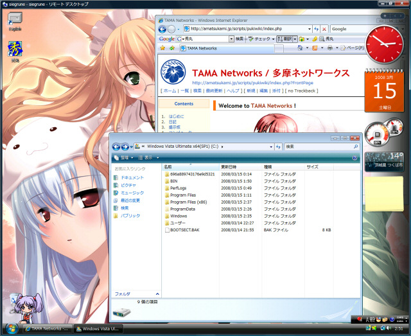This screenshot has width=411, height=336.
Task: Select the BOOTSECT.BAK file
Action: click(x=184, y=229)
